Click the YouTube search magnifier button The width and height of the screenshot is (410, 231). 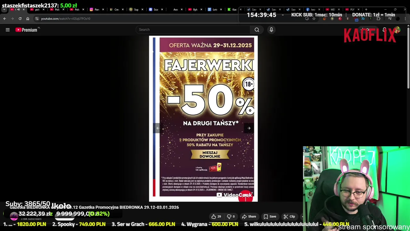257,30
